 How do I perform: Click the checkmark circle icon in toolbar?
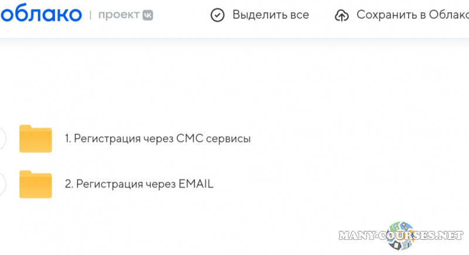click(217, 15)
